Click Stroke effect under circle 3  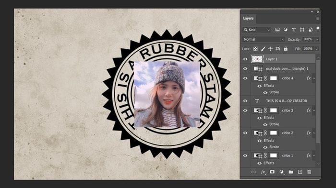pyautogui.click(x=274, y=124)
